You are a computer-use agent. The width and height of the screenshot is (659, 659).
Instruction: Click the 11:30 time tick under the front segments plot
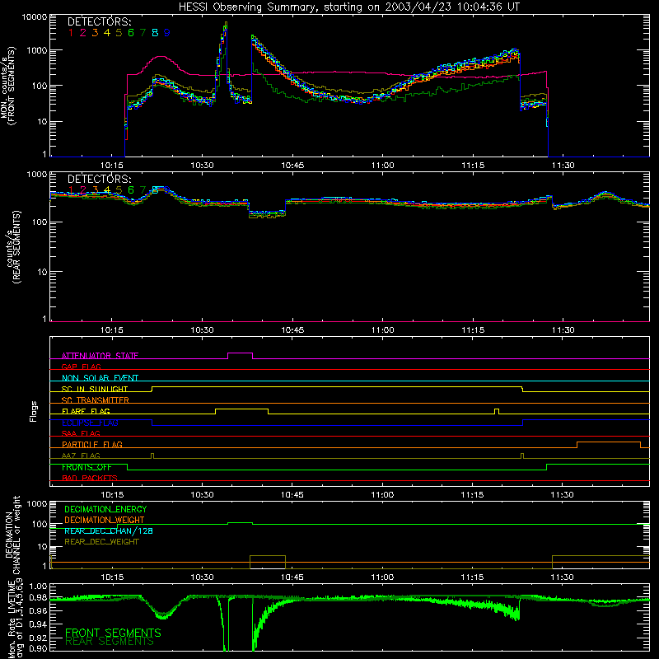point(563,166)
